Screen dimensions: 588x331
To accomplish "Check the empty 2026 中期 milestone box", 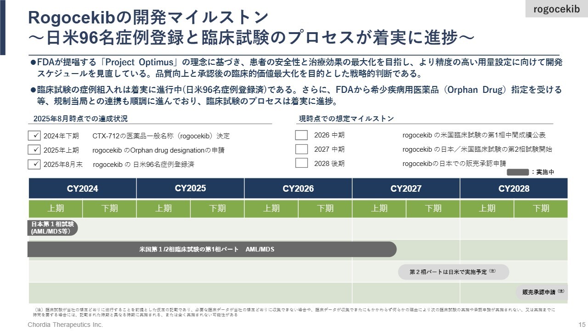I will click(x=301, y=135).
